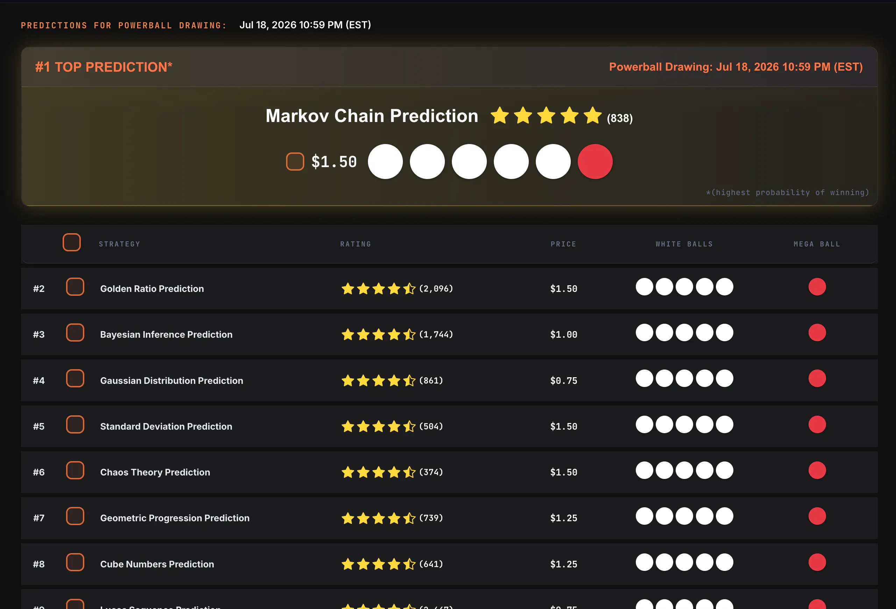Click the (739) review count
This screenshot has height=609, width=896.
(x=431, y=518)
